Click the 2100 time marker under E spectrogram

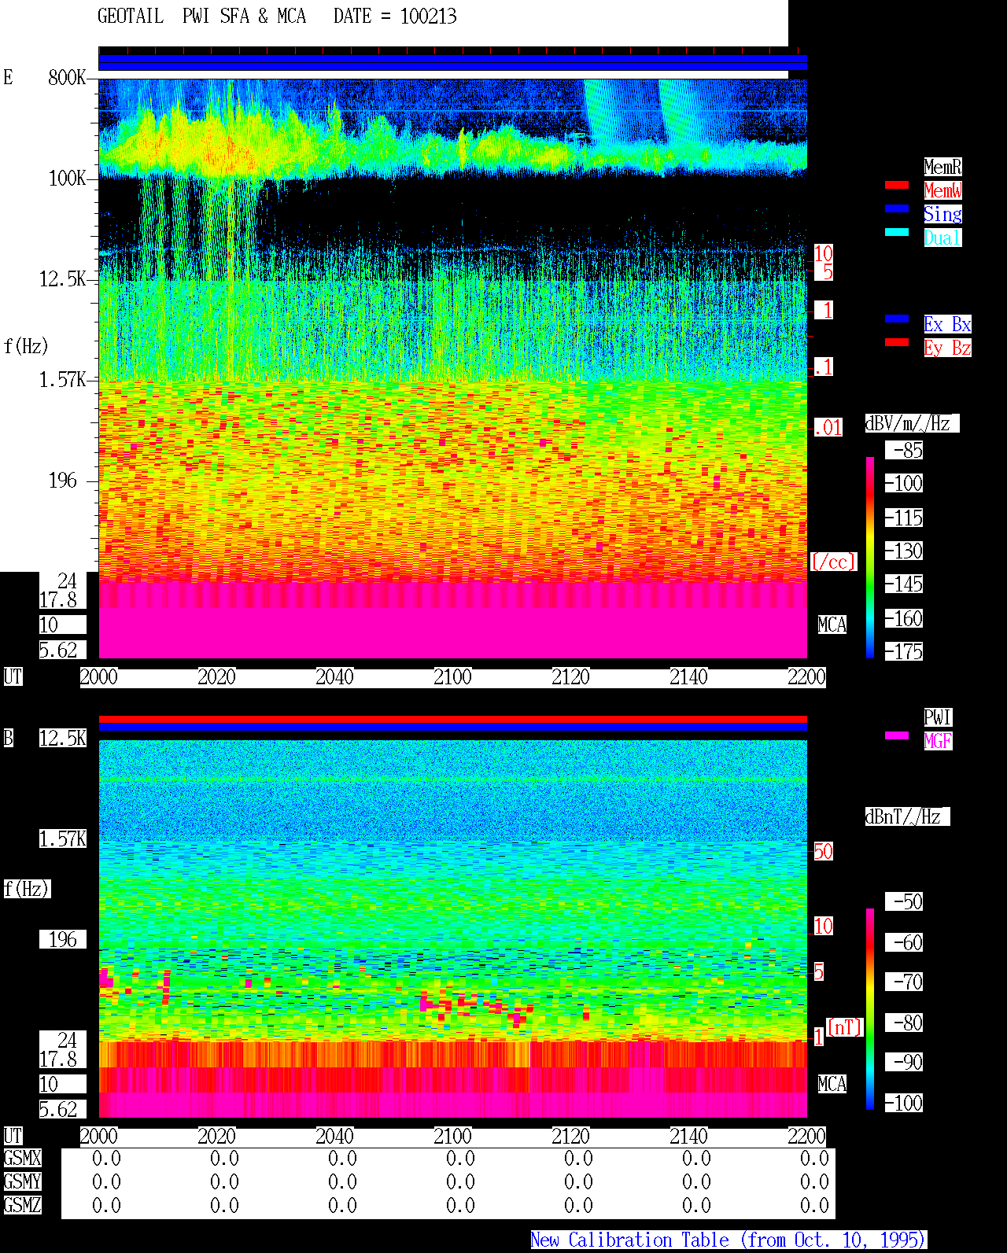[x=452, y=677]
